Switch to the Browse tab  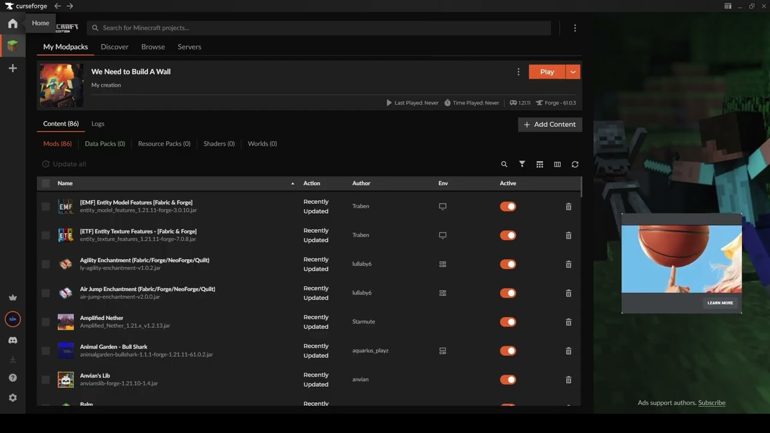coord(153,47)
